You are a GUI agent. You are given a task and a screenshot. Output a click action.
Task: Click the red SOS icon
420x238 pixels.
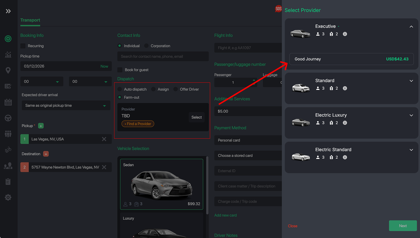click(278, 9)
